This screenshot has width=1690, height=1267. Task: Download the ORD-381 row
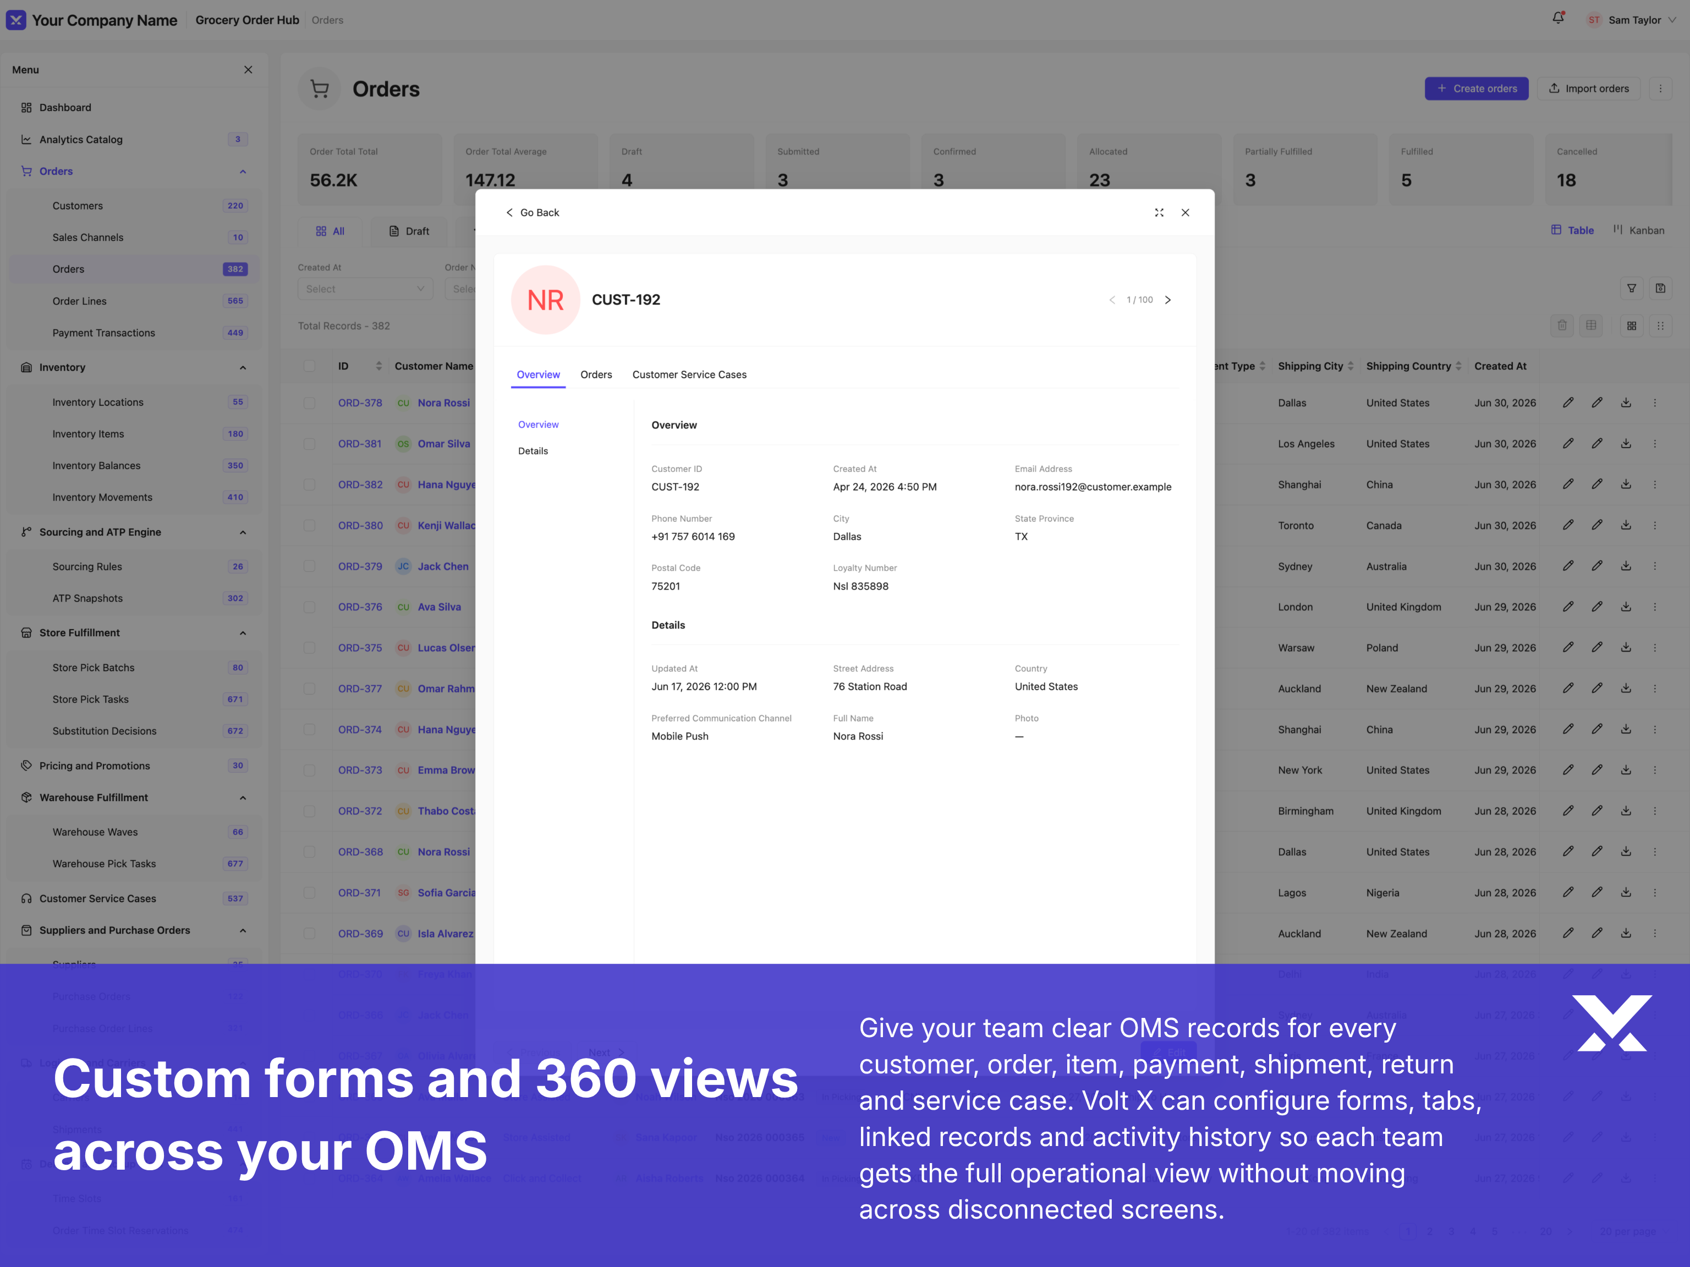[x=1626, y=444]
